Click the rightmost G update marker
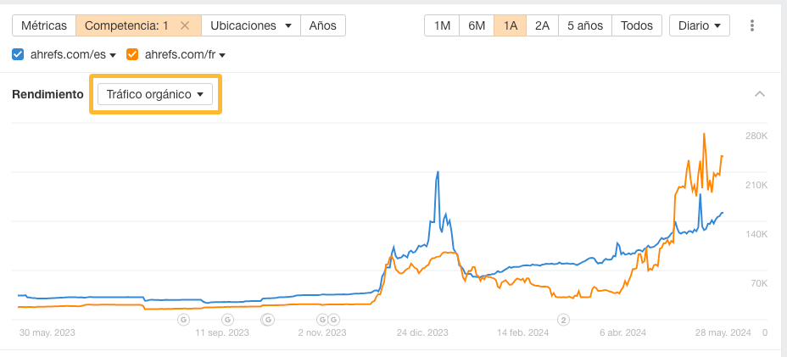Screen dimensions: 787x357 (x=334, y=320)
